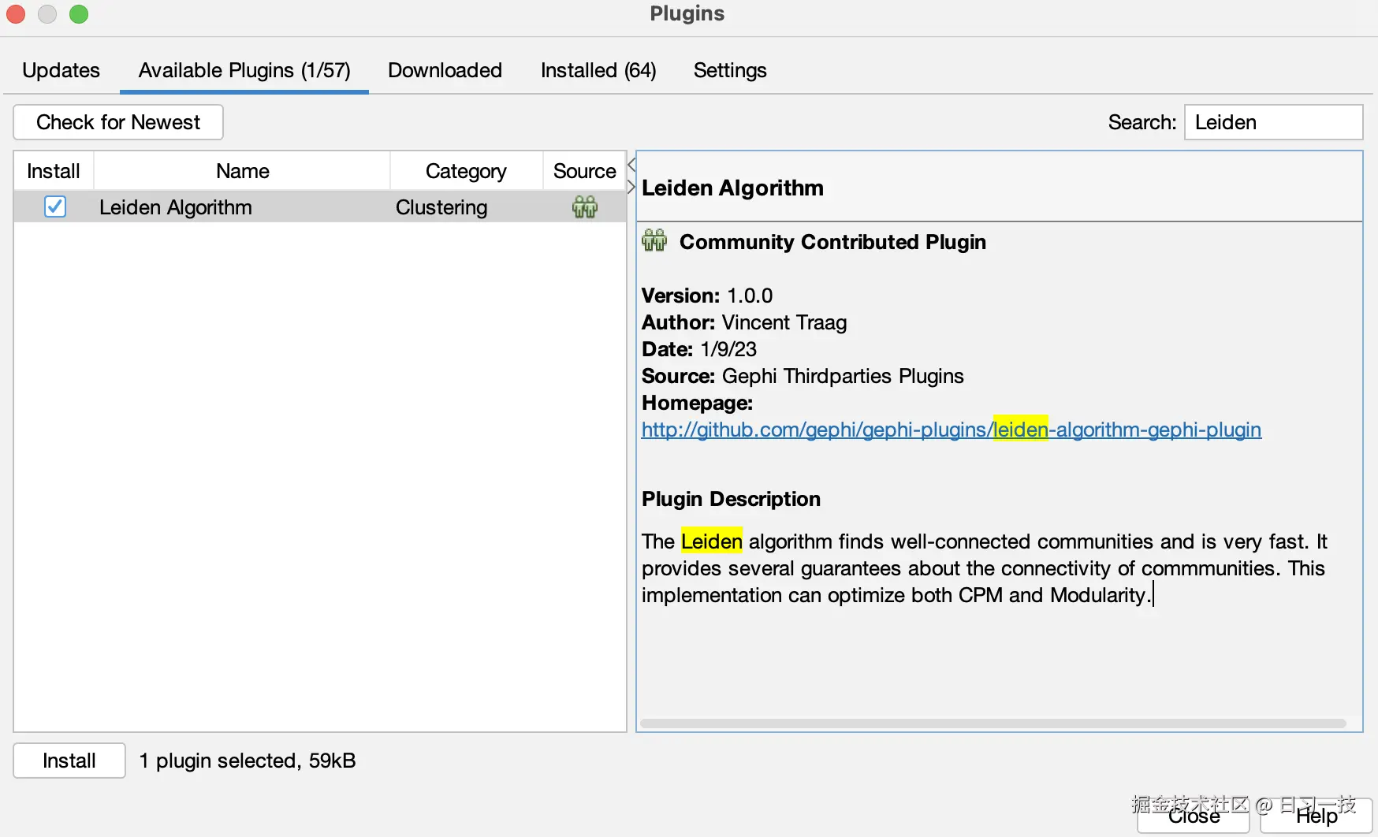The width and height of the screenshot is (1378, 837).
Task: Install the selected Leiden Algorithm plugin
Action: [x=69, y=761]
